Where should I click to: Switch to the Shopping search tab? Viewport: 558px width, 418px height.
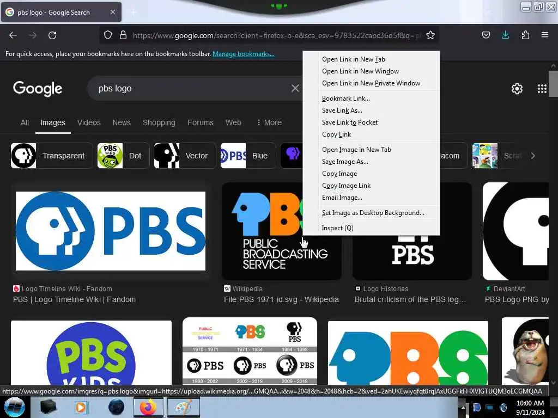click(x=159, y=122)
